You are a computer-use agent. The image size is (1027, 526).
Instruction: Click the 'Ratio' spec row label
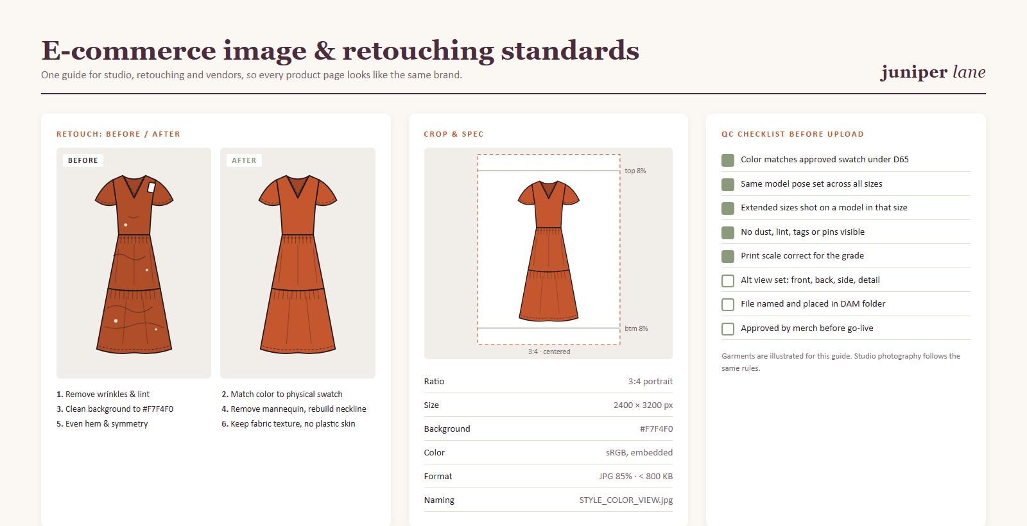click(434, 382)
